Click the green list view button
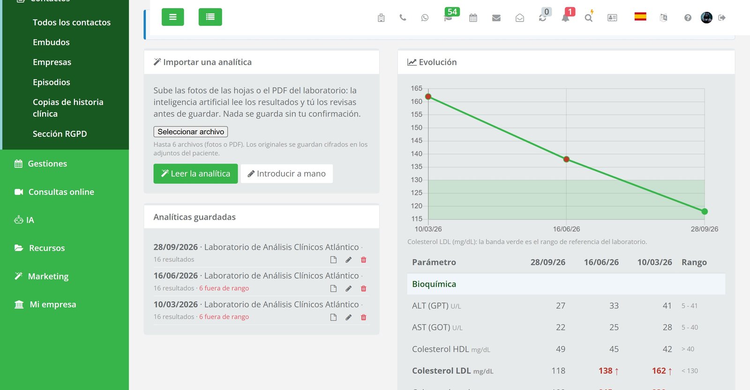The image size is (750, 390). (x=210, y=17)
